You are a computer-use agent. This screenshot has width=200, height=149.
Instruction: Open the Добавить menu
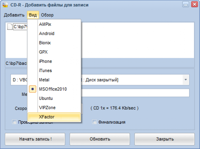pyautogui.click(x=14, y=15)
